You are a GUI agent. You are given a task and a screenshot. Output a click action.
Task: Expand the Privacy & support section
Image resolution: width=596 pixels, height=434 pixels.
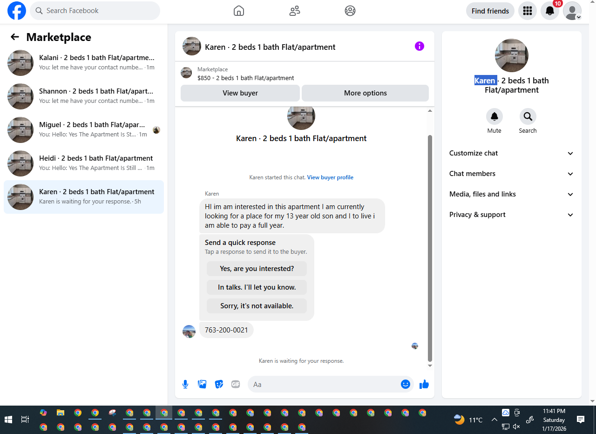[x=512, y=215]
